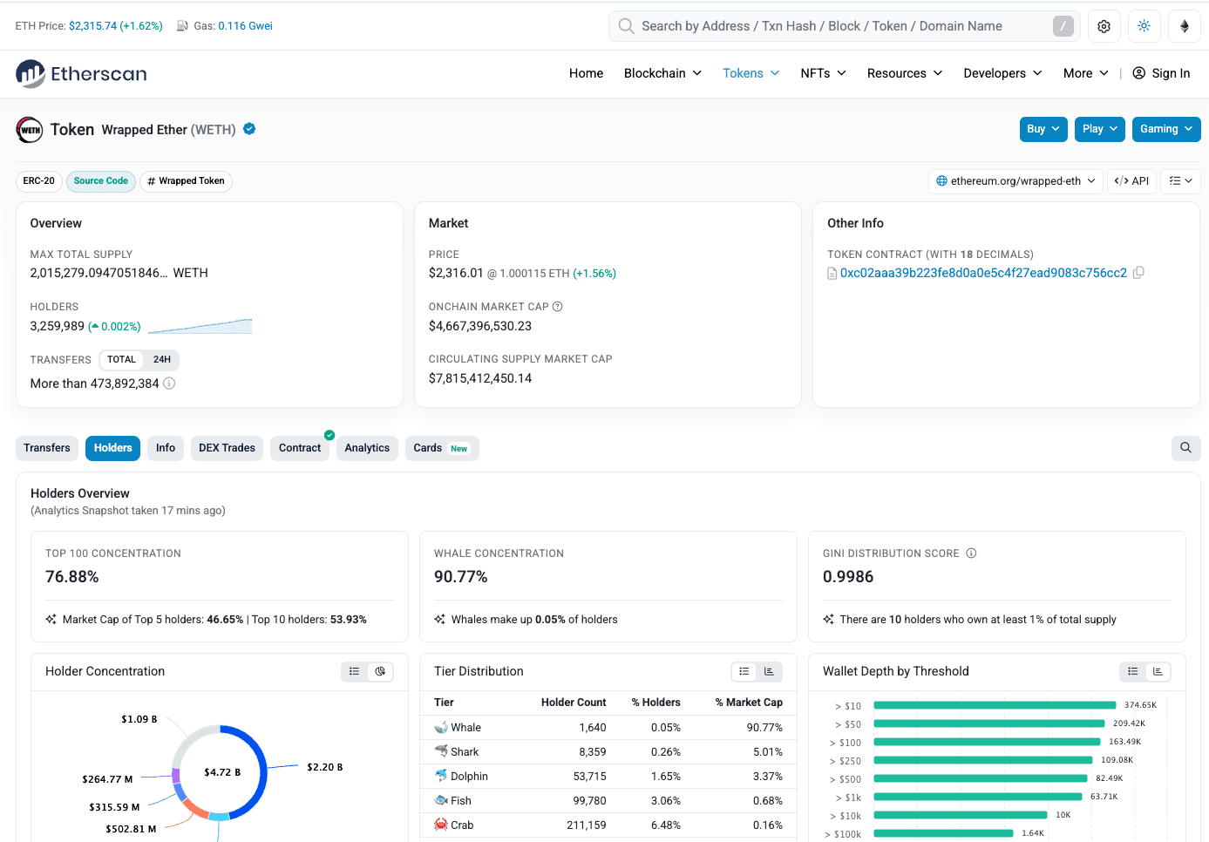Image resolution: width=1209 pixels, height=842 pixels.
Task: Open the API button
Action: (1131, 181)
